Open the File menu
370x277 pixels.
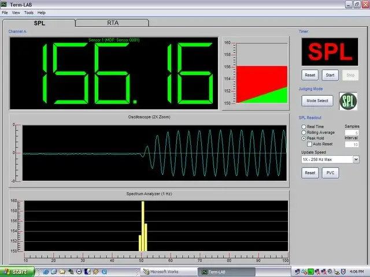[5, 13]
